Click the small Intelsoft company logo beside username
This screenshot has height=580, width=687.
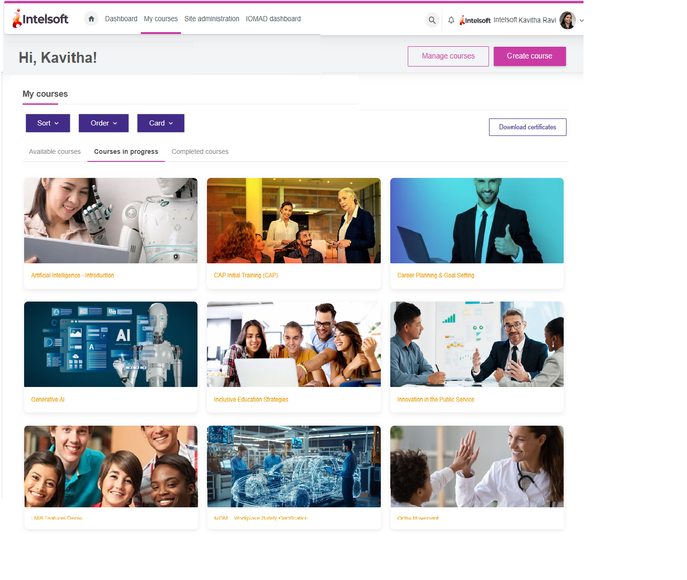click(475, 20)
